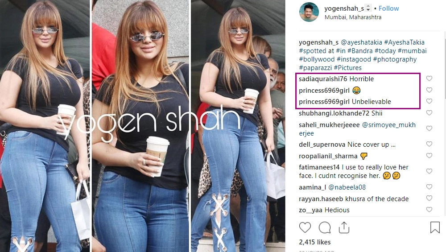Share the post via upload icon
This screenshot has width=446, height=252.
point(344,227)
